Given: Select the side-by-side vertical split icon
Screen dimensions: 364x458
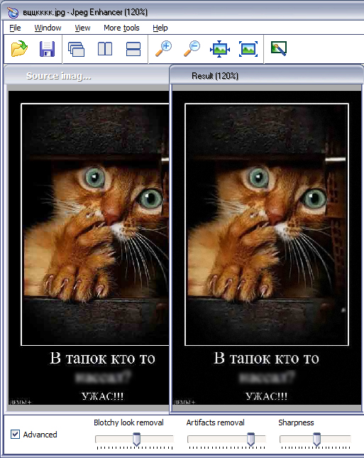Looking at the screenshot, I should pos(105,49).
